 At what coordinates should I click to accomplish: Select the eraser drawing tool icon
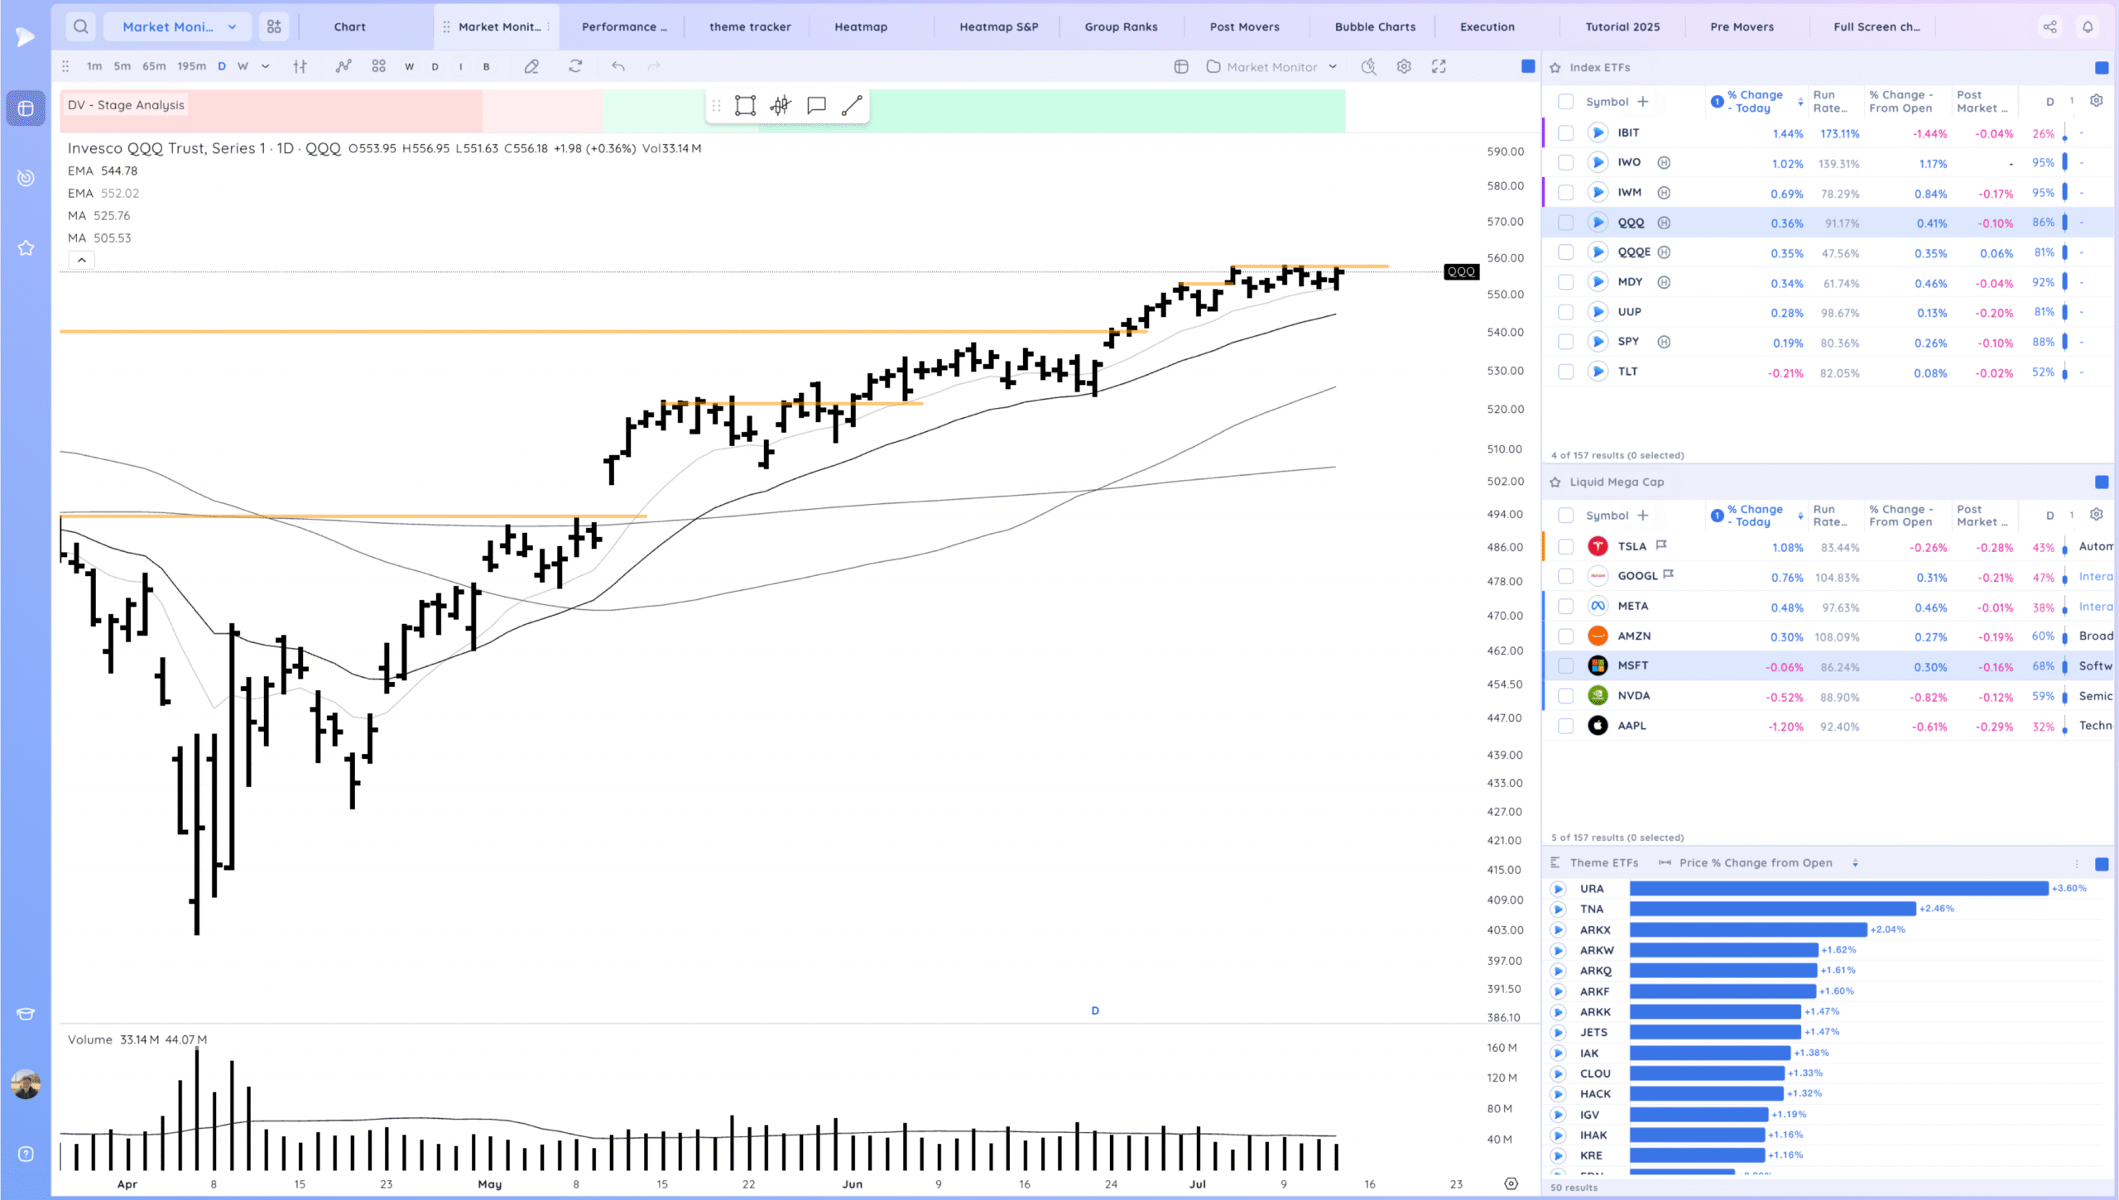tap(531, 66)
